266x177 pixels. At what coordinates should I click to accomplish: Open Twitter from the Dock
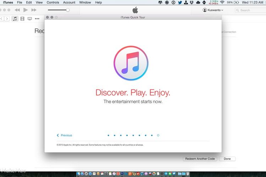coord(174,173)
